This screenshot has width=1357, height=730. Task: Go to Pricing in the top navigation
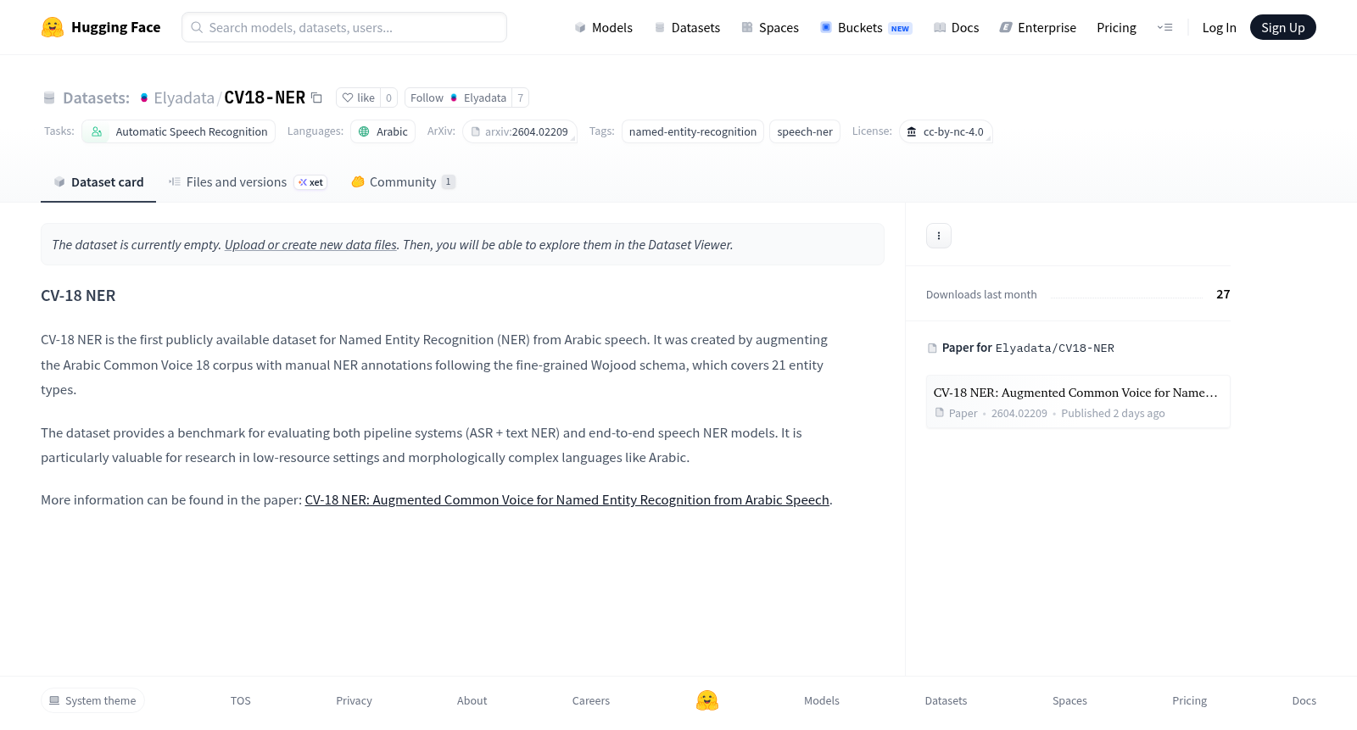pos(1116,27)
